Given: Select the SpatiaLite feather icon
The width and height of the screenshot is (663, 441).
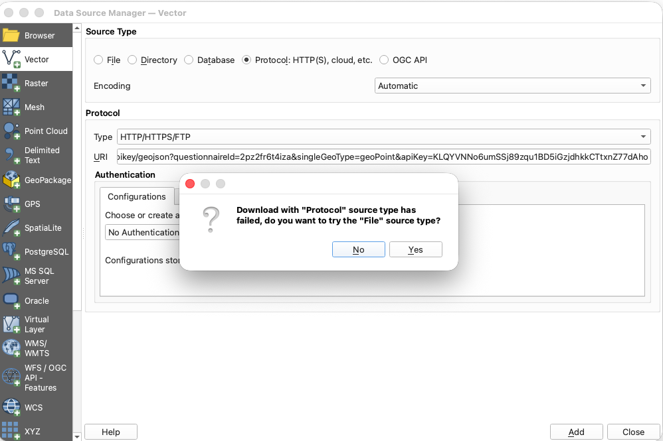Looking at the screenshot, I should tap(11, 228).
